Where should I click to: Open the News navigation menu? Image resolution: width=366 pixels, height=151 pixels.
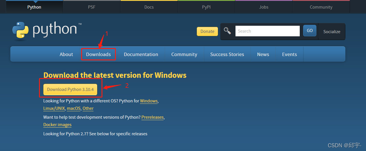pyautogui.click(x=263, y=54)
